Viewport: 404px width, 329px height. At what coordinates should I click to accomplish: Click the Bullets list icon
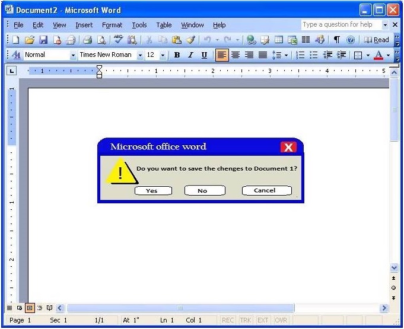pyautogui.click(x=314, y=55)
